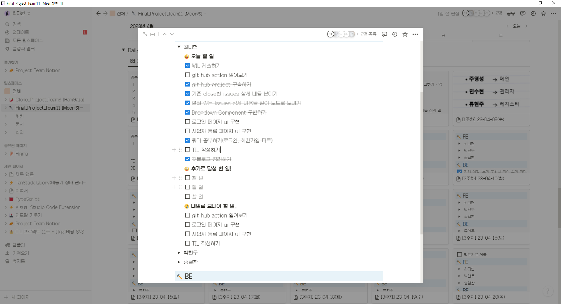The image size is (561, 304).
Task: Collapse the 최다현 toggle section
Action: tap(179, 47)
